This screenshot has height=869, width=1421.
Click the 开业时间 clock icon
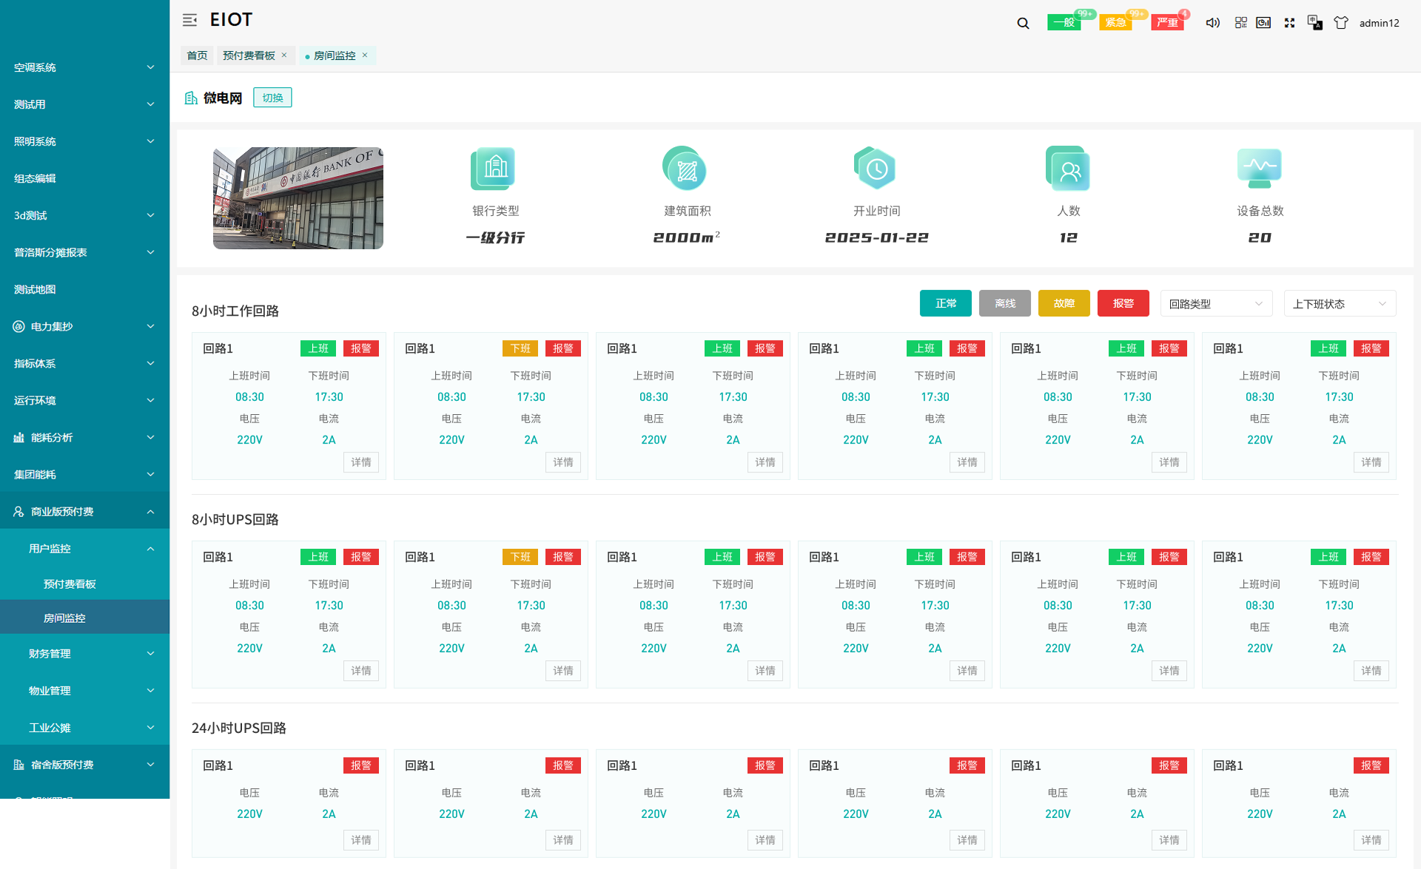[876, 168]
